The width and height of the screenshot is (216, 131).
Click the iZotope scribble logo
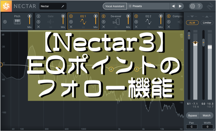(210, 6)
